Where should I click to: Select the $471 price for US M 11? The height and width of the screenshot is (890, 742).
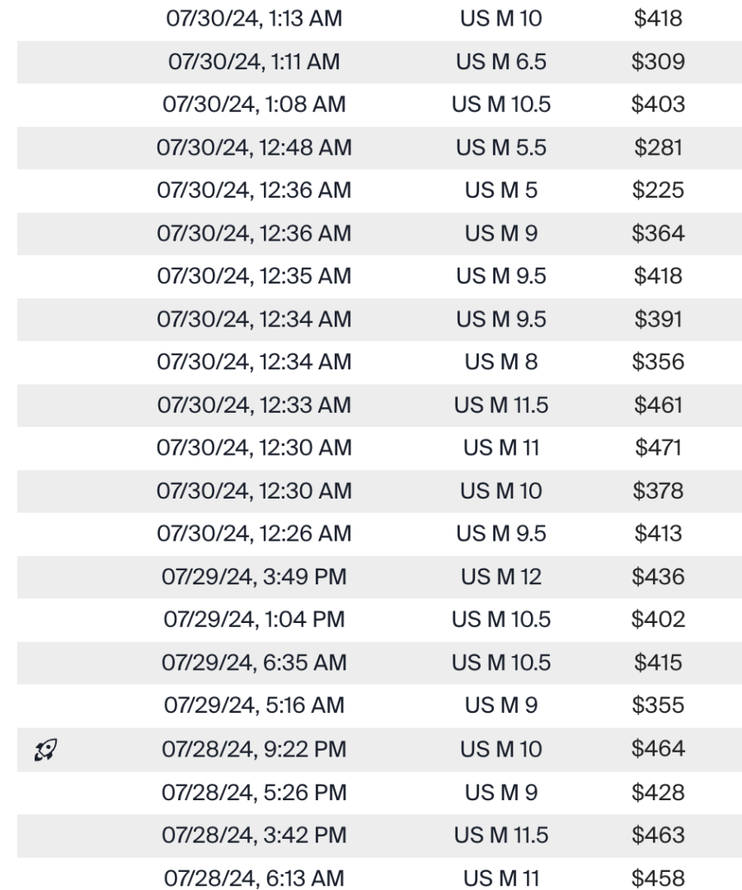657,448
